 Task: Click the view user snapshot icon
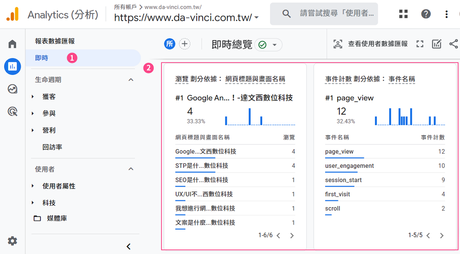(338, 44)
